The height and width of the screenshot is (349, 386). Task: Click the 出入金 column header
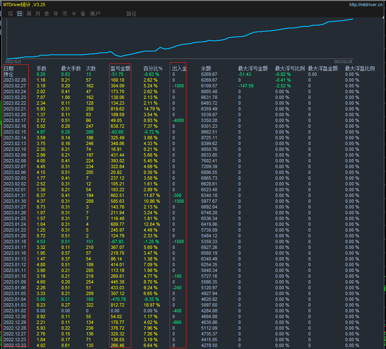179,68
